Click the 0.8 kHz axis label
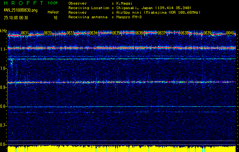This screenshot has width=239, height=152. [x=3, y=106]
